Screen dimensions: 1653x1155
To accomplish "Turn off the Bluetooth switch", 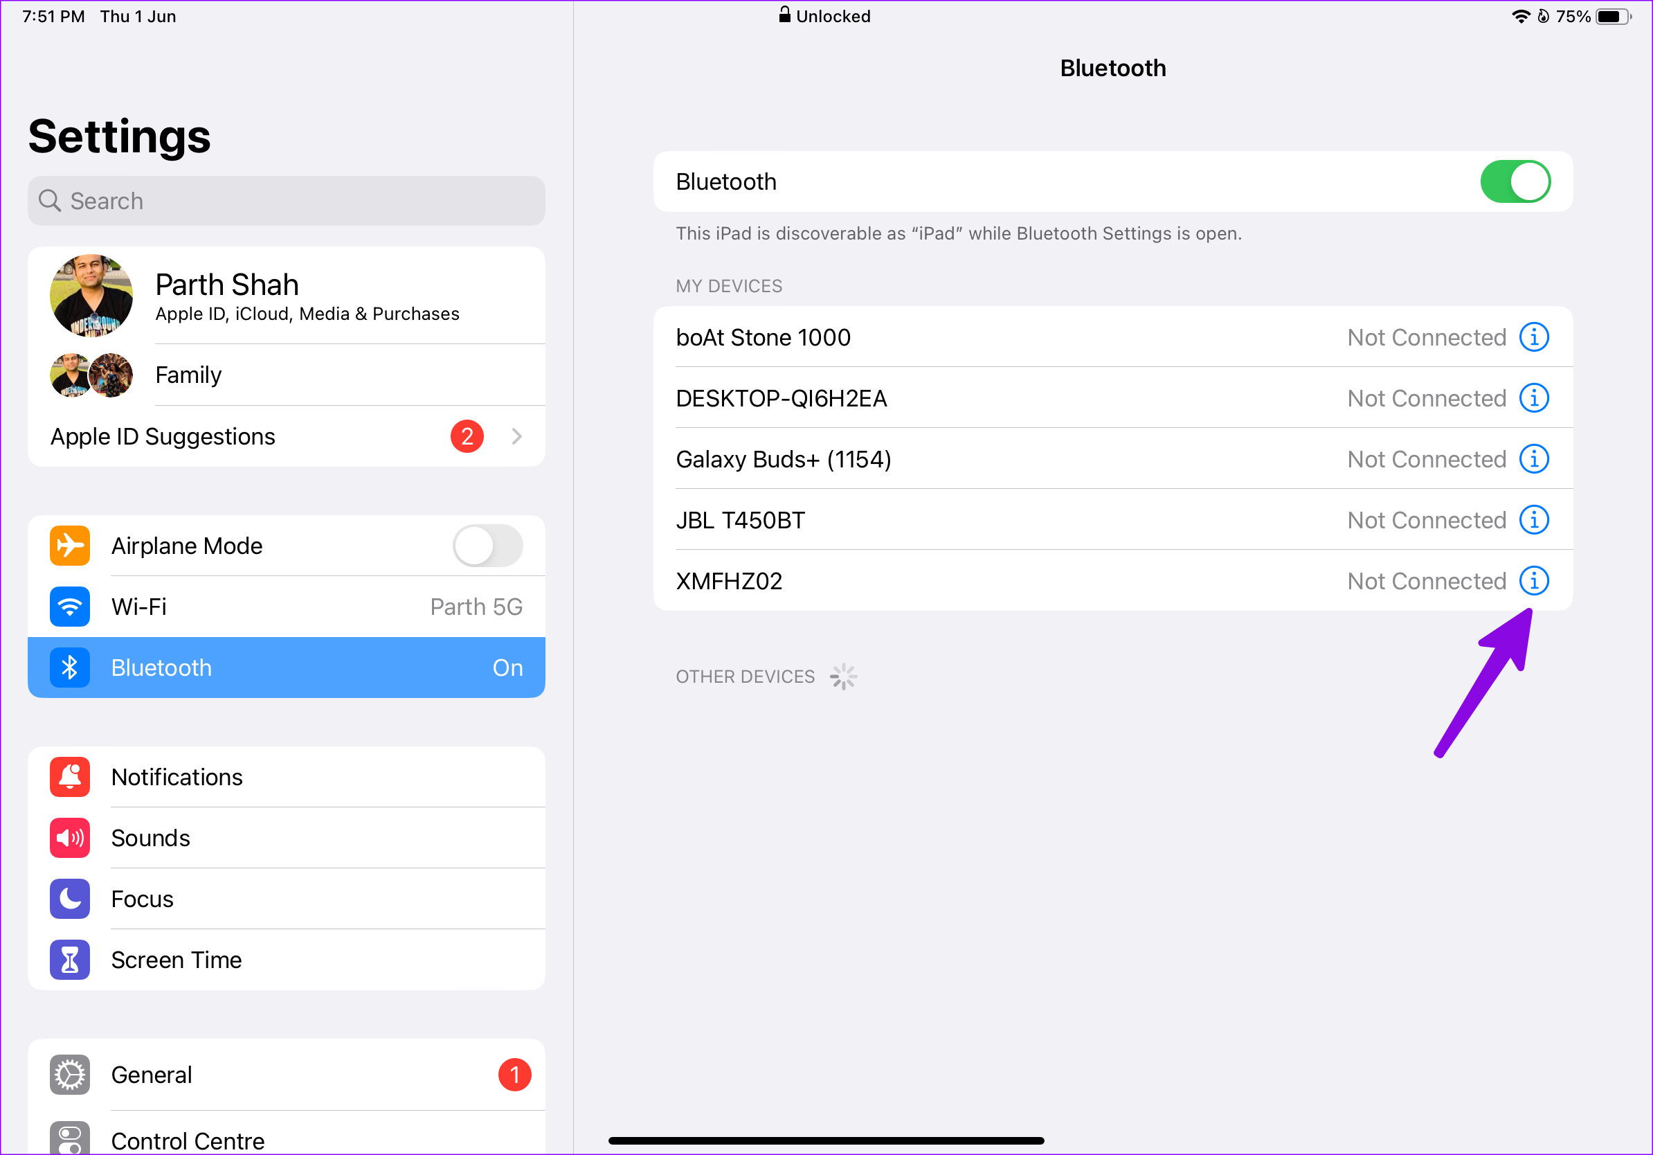I will [1515, 181].
